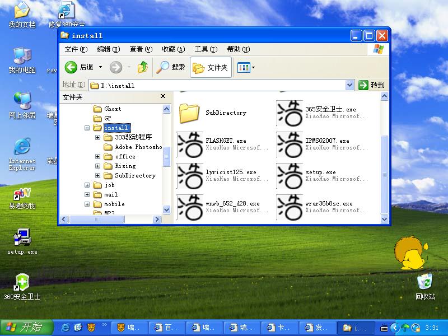Open the 文件(F) menu
448x336 pixels.
(75, 49)
